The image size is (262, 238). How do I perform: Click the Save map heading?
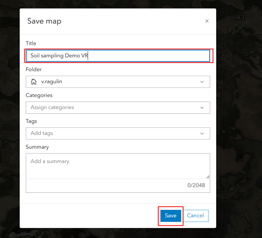click(44, 21)
